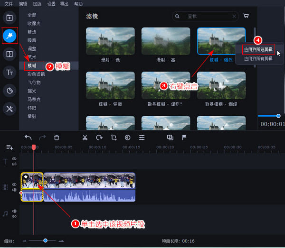The image size is (285, 248).
Task: Open the titles Tт panel icon
Action: 9,73
